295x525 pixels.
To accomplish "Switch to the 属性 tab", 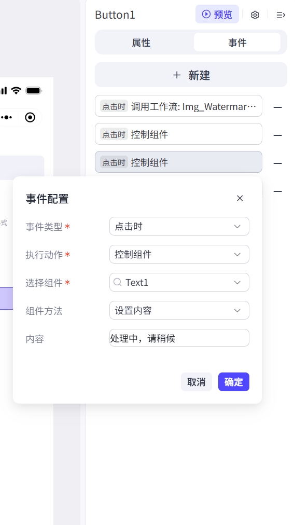I will click(x=141, y=43).
